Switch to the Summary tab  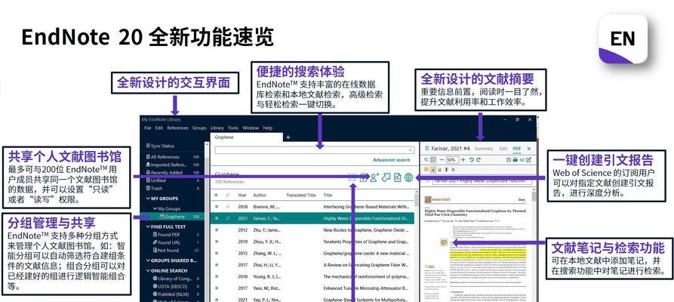tap(484, 149)
